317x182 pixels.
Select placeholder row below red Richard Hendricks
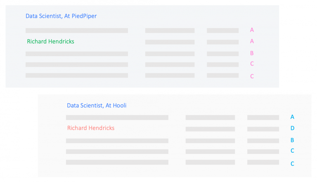[117, 141]
